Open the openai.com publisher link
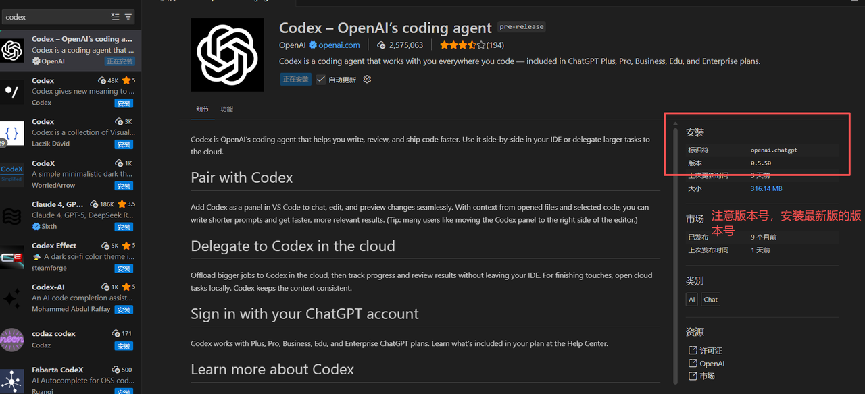This screenshot has height=394, width=865. 339,45
